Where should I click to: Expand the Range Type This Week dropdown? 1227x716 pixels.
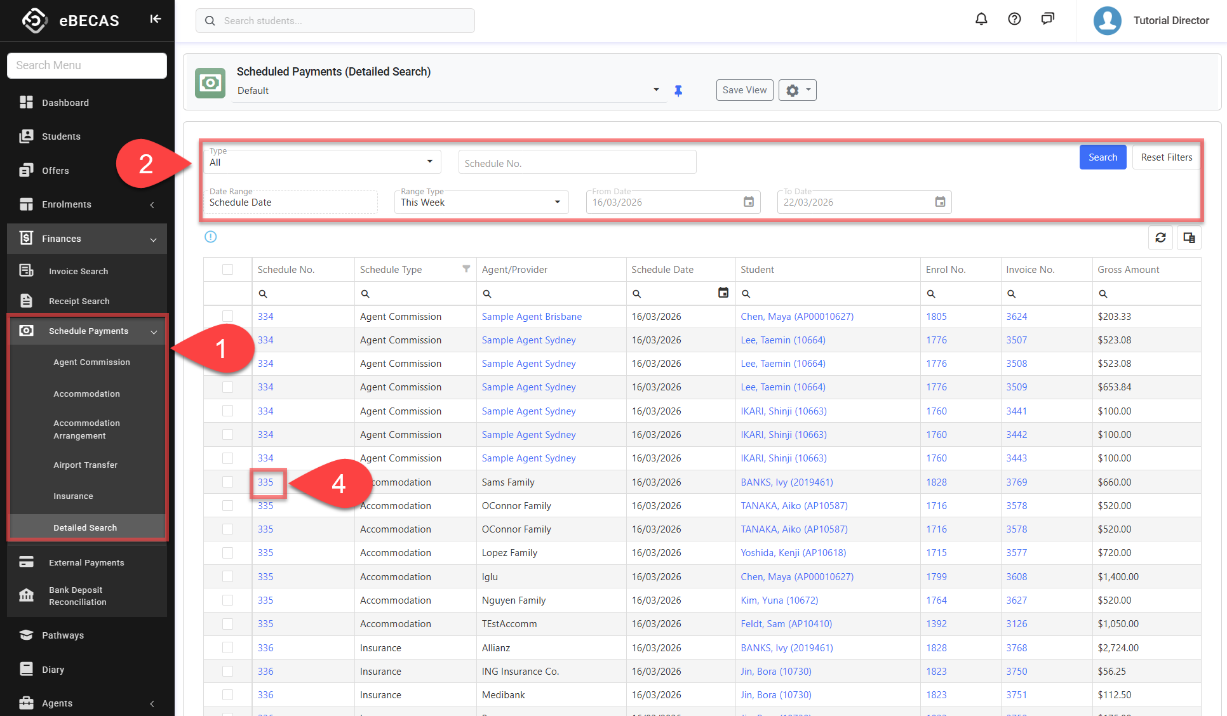click(x=481, y=202)
